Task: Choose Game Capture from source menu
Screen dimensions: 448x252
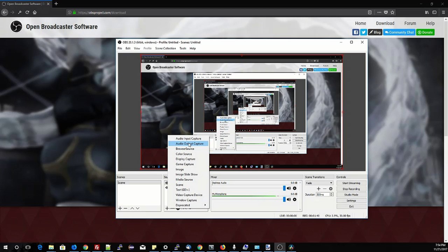Action: tap(189, 164)
